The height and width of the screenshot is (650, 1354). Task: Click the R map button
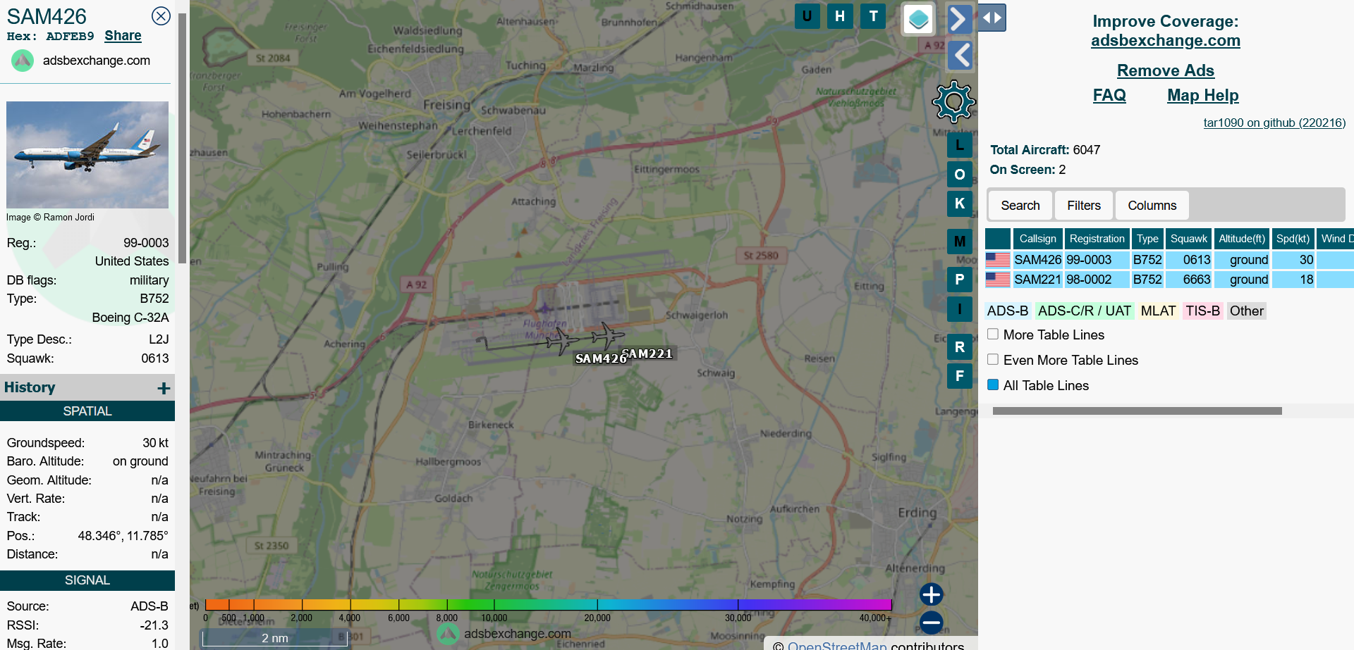tap(960, 346)
